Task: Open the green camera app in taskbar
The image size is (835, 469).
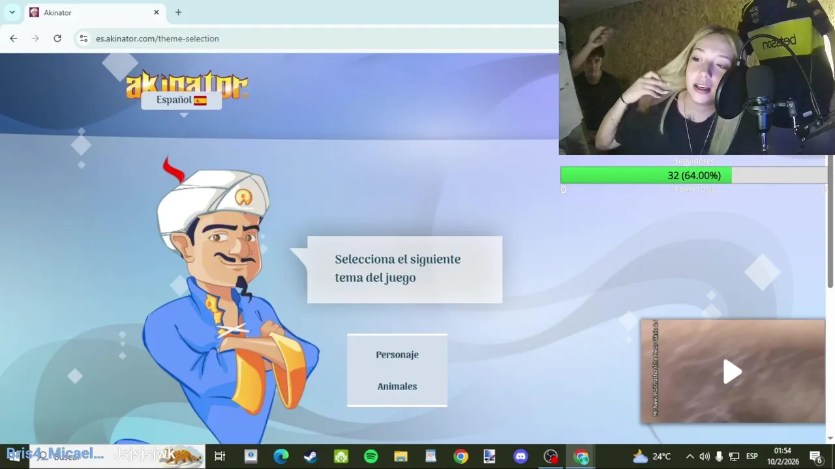Action: click(341, 457)
